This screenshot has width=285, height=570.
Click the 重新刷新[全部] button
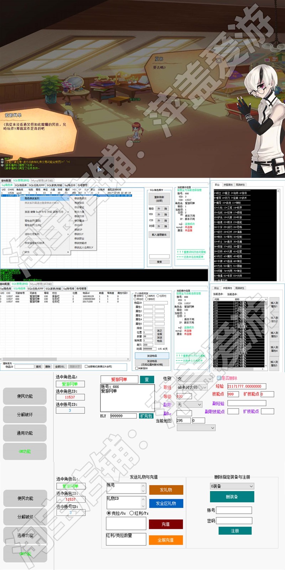[x=159, y=199]
